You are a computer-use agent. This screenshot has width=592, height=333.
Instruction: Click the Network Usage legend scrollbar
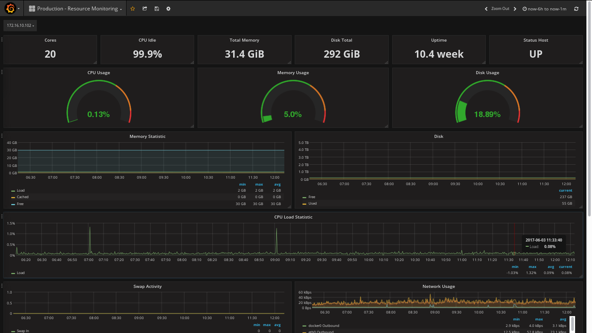click(572, 323)
